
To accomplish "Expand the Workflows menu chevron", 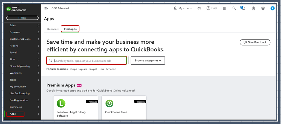I will (38, 73).
